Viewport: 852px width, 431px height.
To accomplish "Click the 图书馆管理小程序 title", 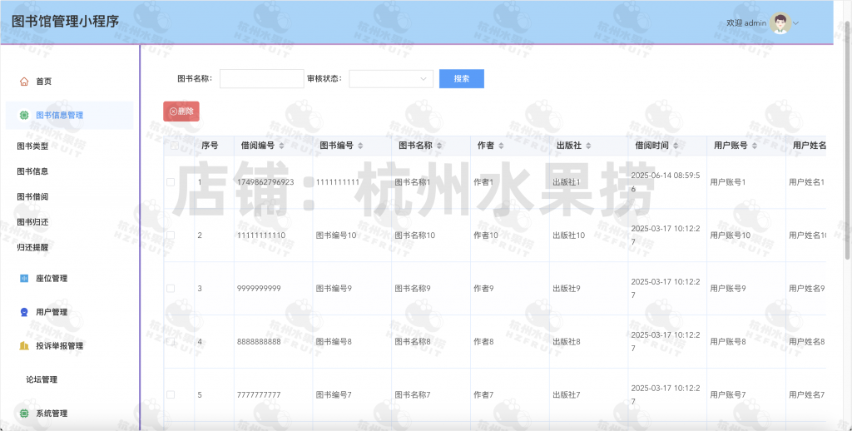I will point(65,22).
